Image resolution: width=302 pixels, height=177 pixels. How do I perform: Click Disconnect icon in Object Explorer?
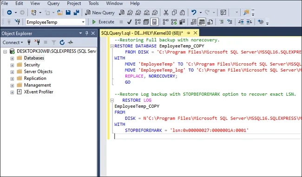coord(37,42)
